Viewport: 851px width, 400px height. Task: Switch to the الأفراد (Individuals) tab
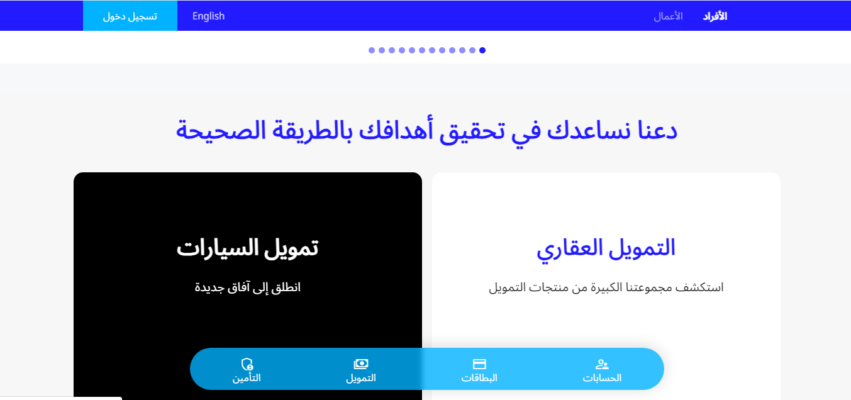(x=715, y=16)
